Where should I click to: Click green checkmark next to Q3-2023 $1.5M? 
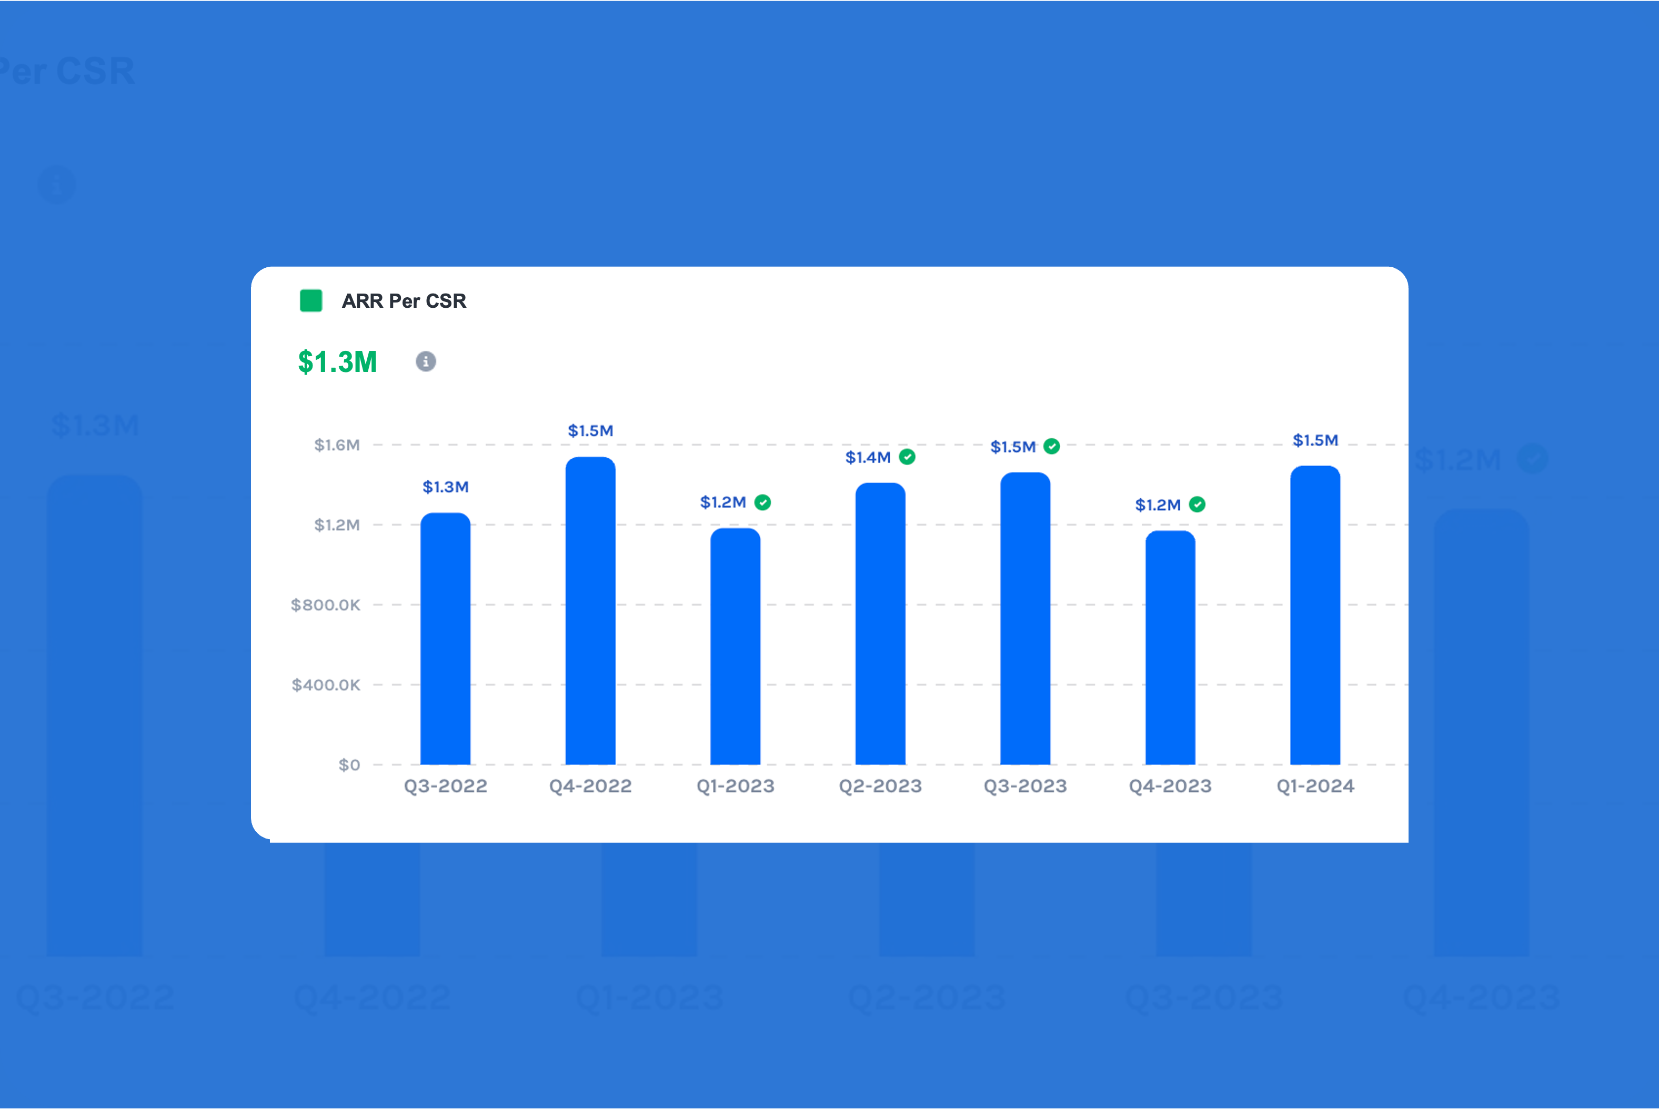tap(1052, 446)
